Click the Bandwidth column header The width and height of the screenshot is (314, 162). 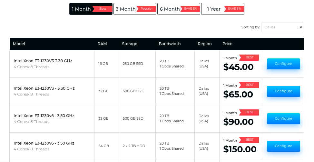(170, 44)
